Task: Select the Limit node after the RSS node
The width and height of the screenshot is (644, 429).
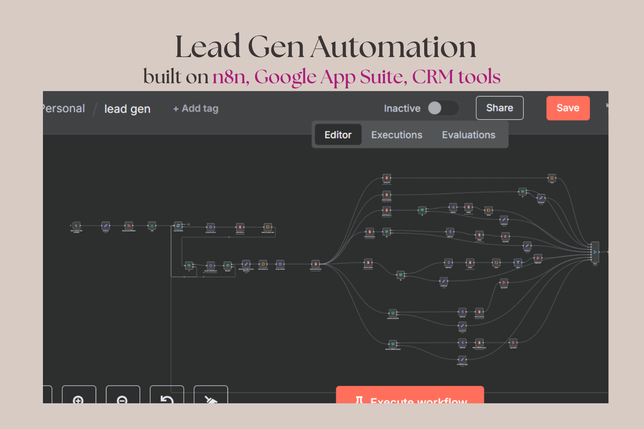Action: pos(152,225)
